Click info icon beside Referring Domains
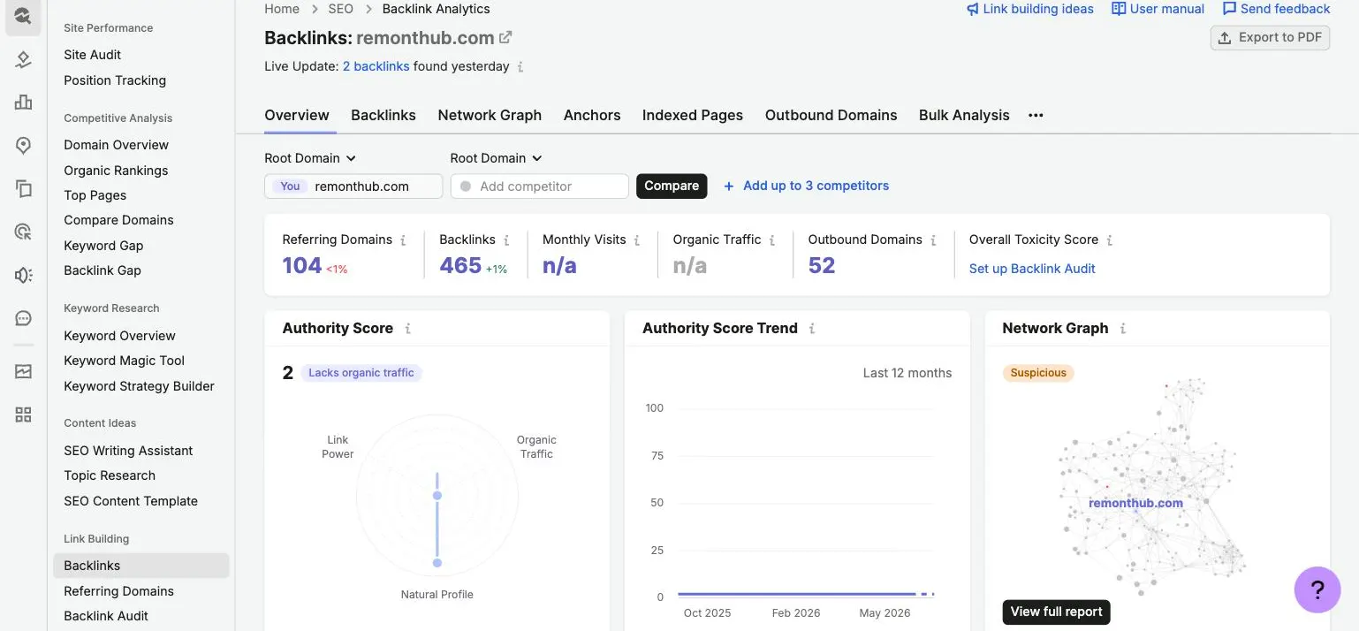The height and width of the screenshot is (631, 1359). click(x=403, y=239)
